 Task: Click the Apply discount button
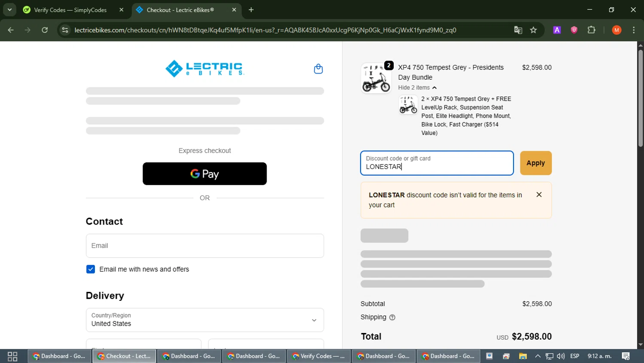(x=535, y=163)
